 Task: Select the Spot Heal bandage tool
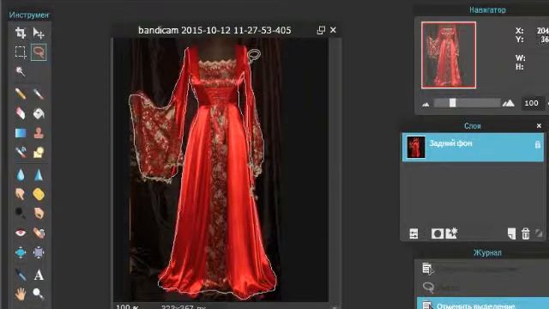coord(39,233)
